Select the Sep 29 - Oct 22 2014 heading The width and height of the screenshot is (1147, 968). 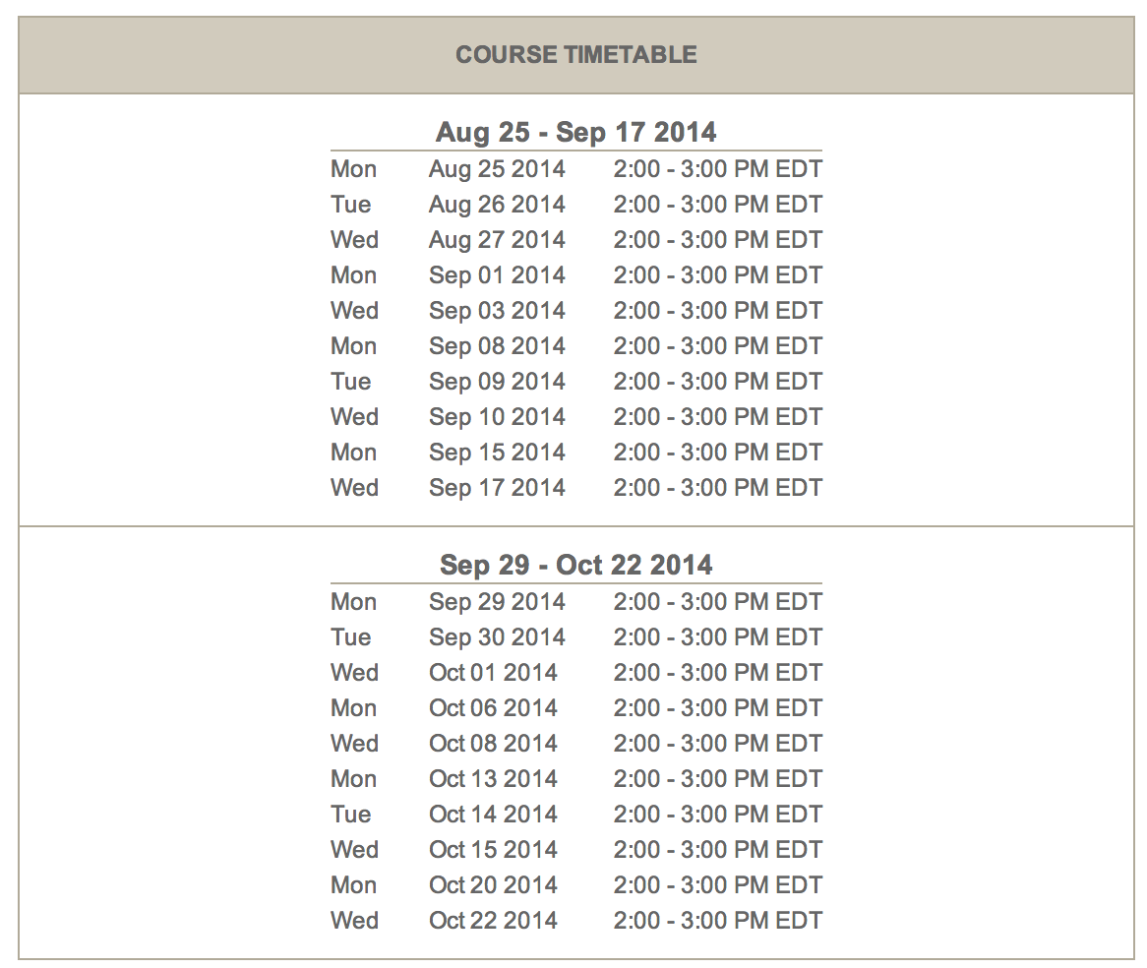pyautogui.click(x=575, y=565)
